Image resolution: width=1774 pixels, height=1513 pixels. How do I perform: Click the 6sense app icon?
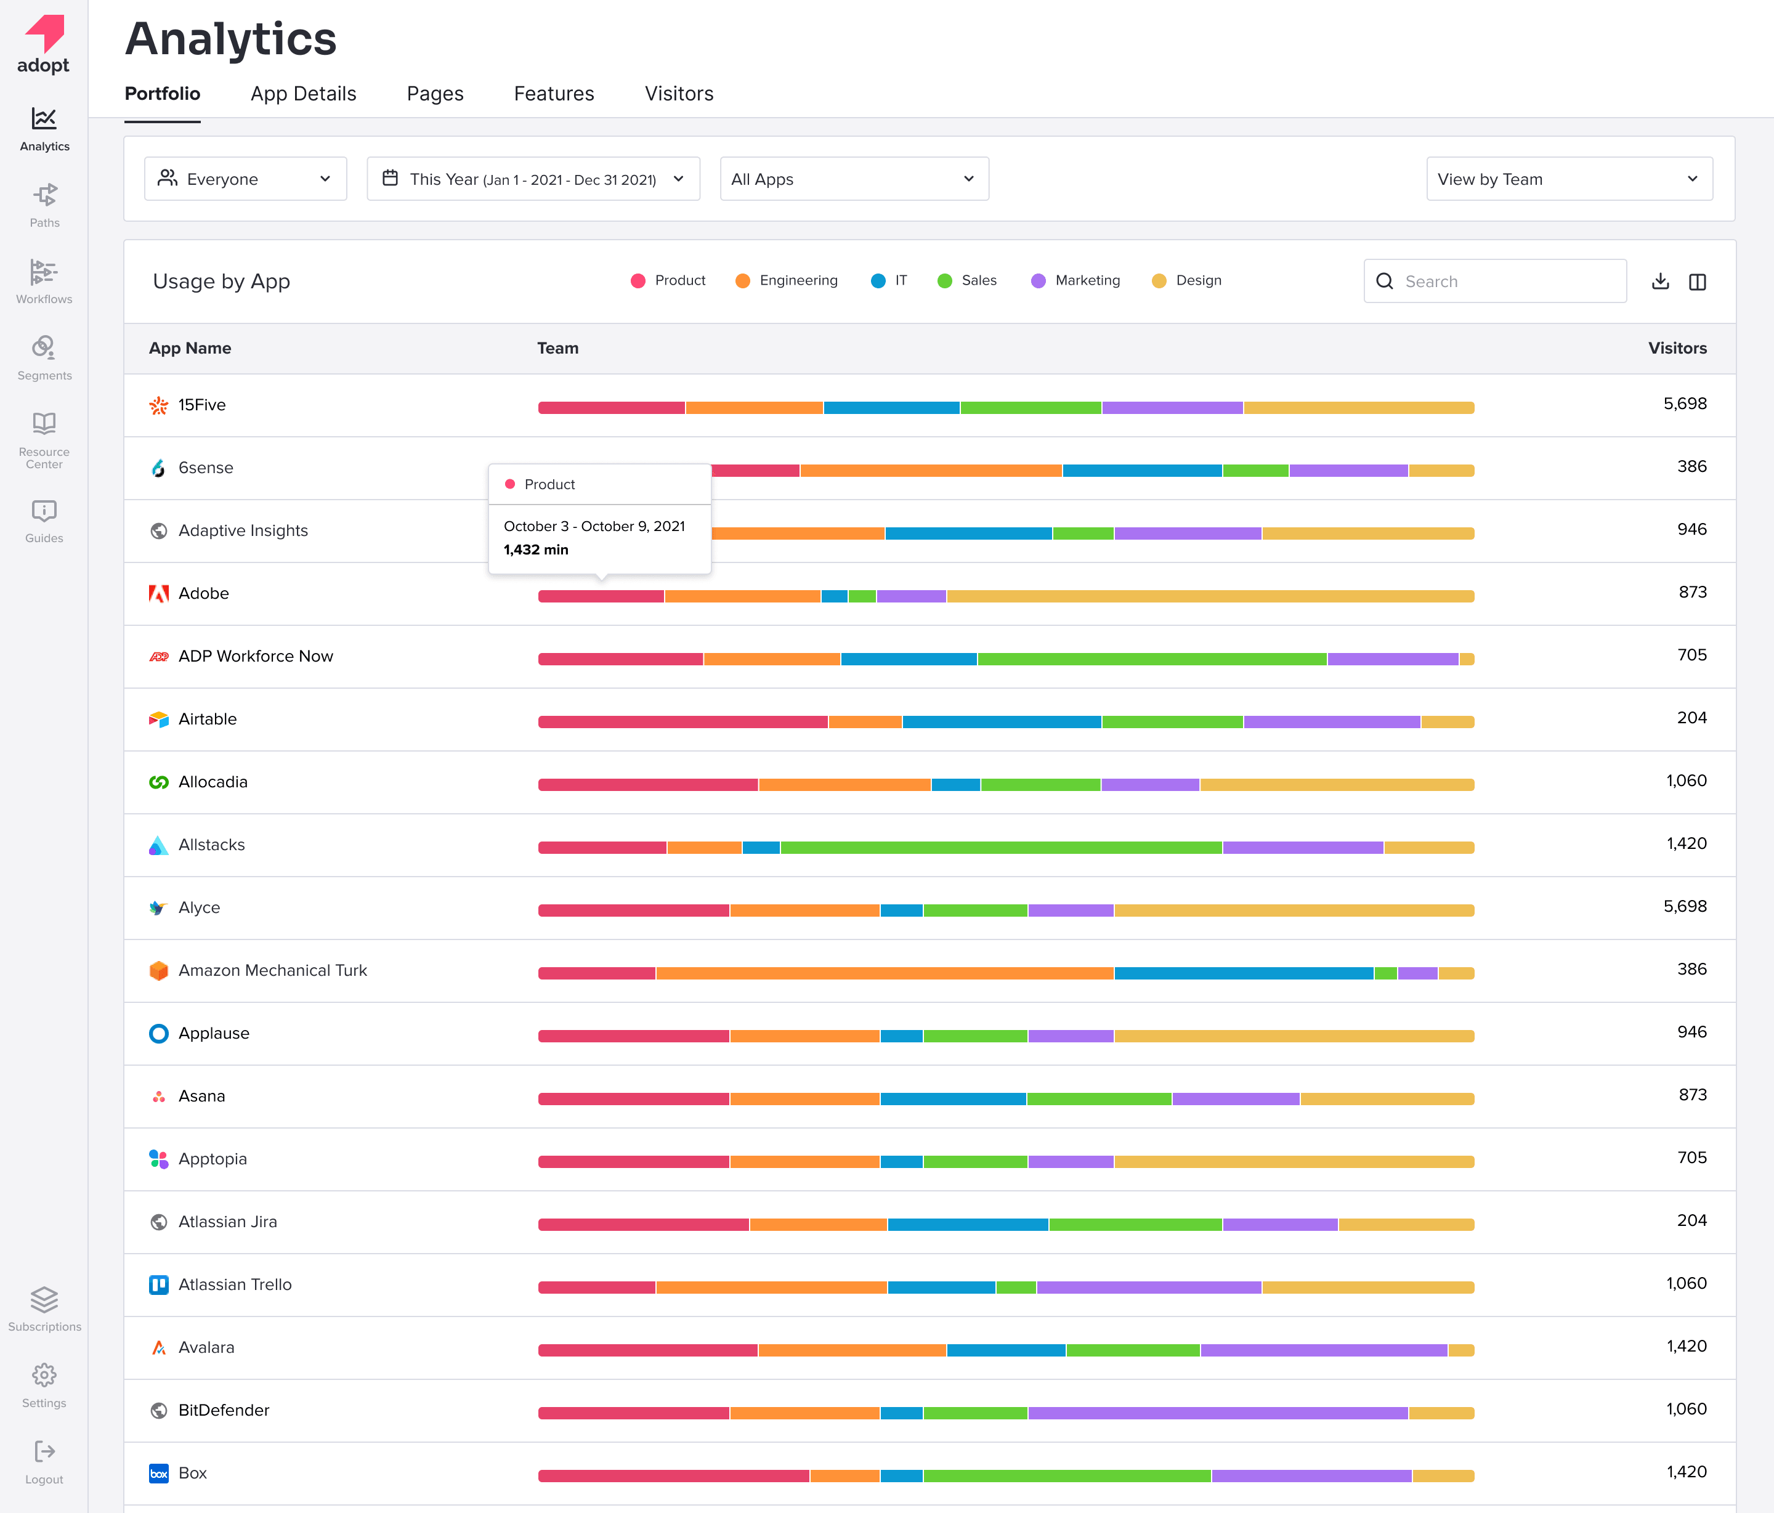pyautogui.click(x=158, y=468)
